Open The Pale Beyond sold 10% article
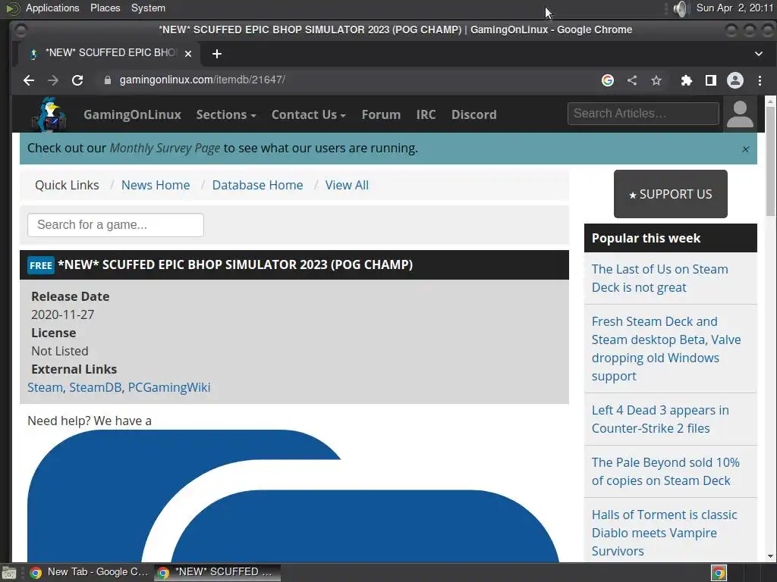Image resolution: width=777 pixels, height=582 pixels. click(665, 471)
